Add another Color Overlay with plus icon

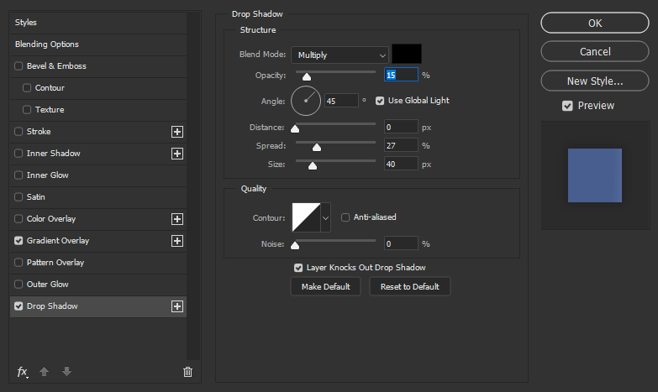tap(177, 219)
